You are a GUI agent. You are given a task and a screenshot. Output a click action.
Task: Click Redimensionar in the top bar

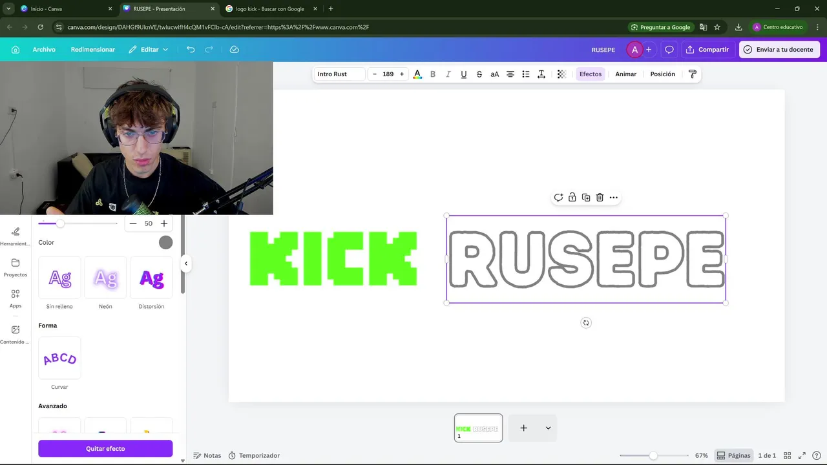(93, 50)
